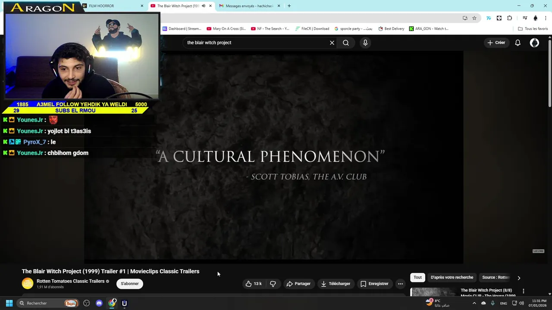Start voice search with microphone icon
Screen dimensions: 552x310
365,43
